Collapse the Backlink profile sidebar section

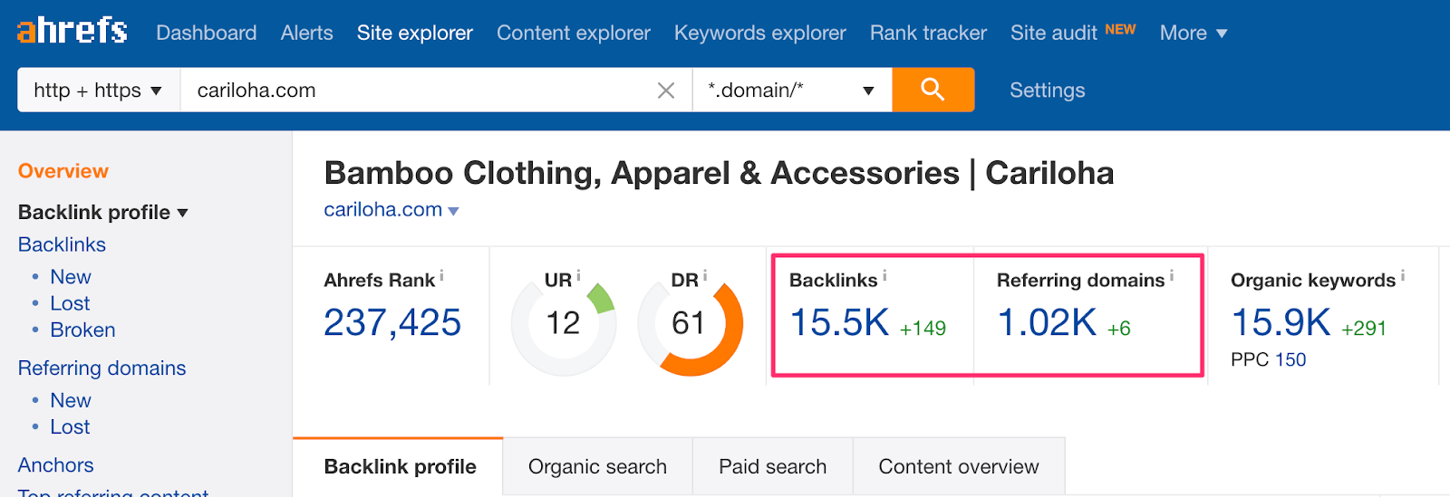tap(182, 213)
